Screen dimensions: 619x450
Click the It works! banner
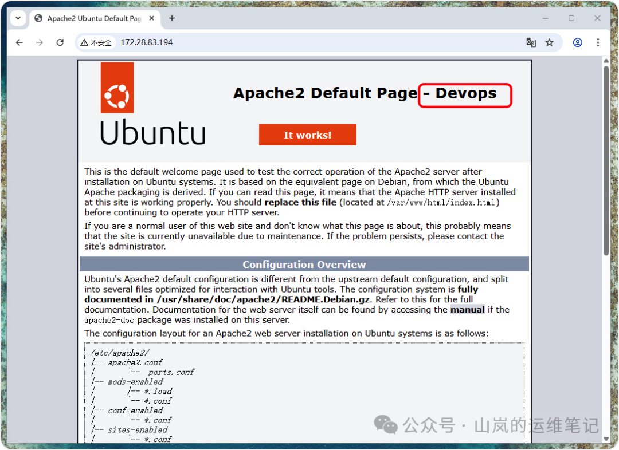click(307, 134)
